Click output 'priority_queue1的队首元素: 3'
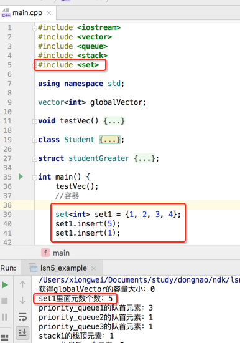Image resolution: width=240 pixels, height=343 pixels. [96, 308]
